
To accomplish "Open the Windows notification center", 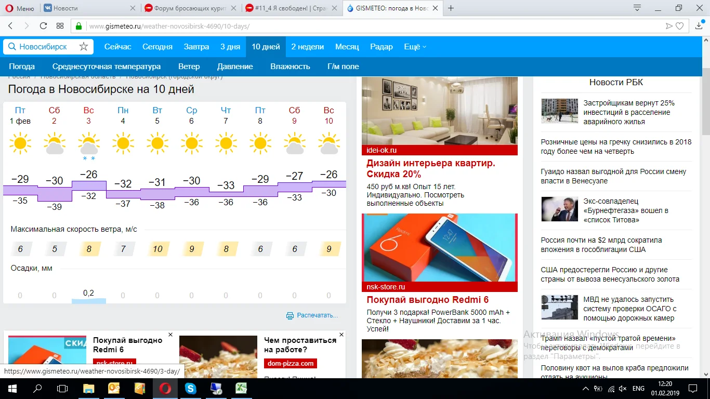I will pyautogui.click(x=693, y=389).
